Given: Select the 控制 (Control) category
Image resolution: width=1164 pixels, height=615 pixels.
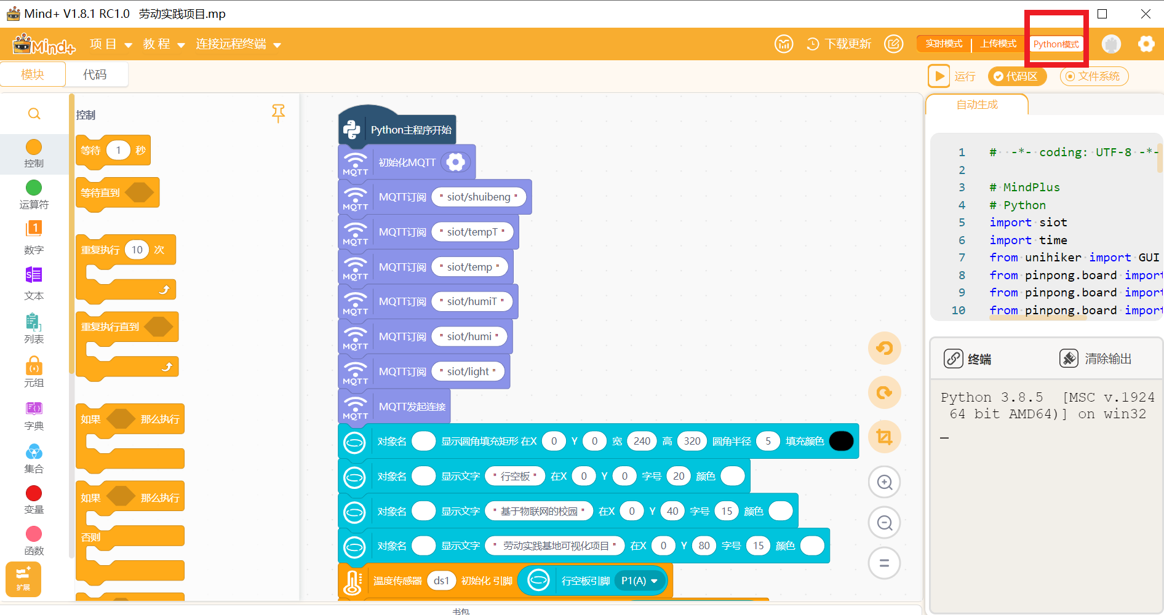Looking at the screenshot, I should point(34,154).
